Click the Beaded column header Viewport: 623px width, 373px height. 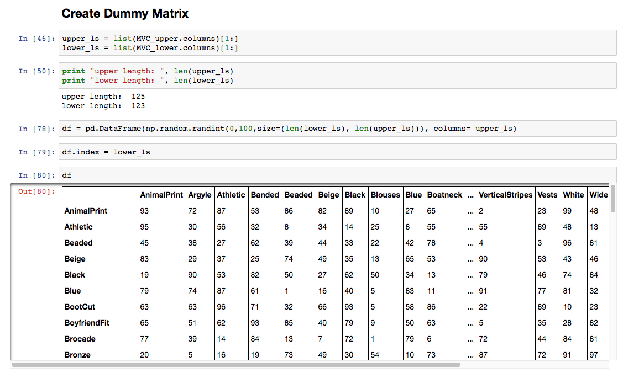(299, 195)
